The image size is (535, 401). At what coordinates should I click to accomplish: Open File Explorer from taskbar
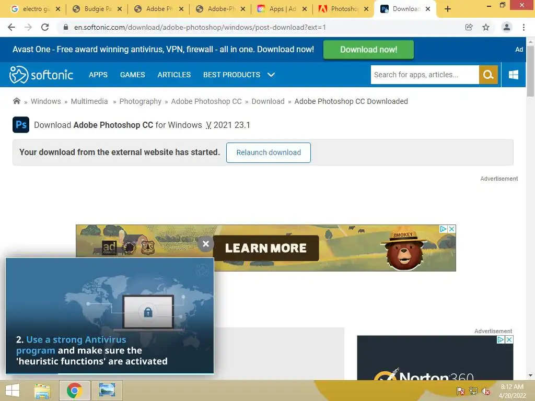pyautogui.click(x=42, y=391)
